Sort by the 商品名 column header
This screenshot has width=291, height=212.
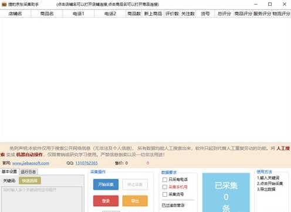[47, 13]
